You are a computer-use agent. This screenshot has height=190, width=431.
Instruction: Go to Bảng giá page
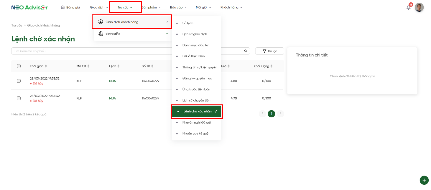pos(70,7)
